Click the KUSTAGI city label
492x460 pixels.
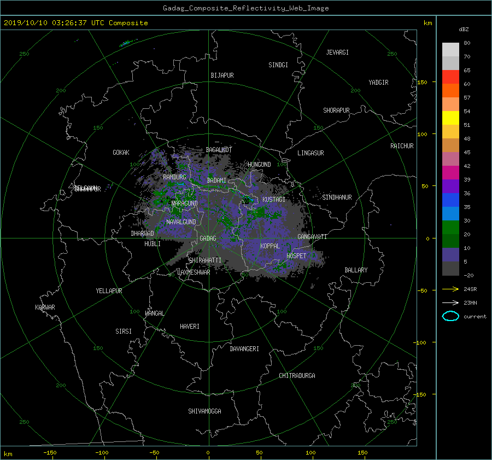click(274, 200)
